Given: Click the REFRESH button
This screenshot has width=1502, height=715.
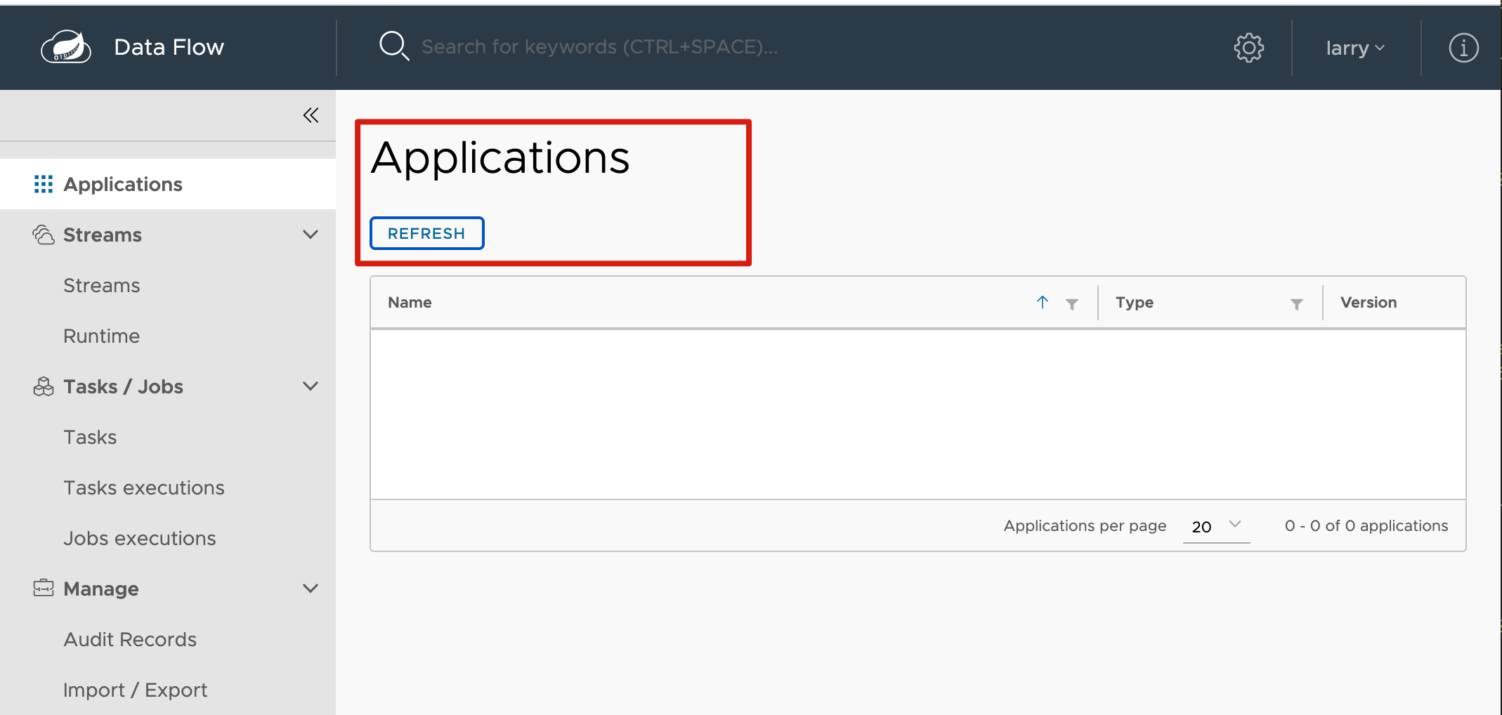Looking at the screenshot, I should coord(426,233).
